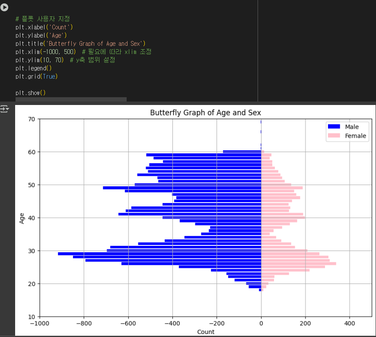Click the y-axis tick label 60
The width and height of the screenshot is (376, 337).
pos(32,152)
